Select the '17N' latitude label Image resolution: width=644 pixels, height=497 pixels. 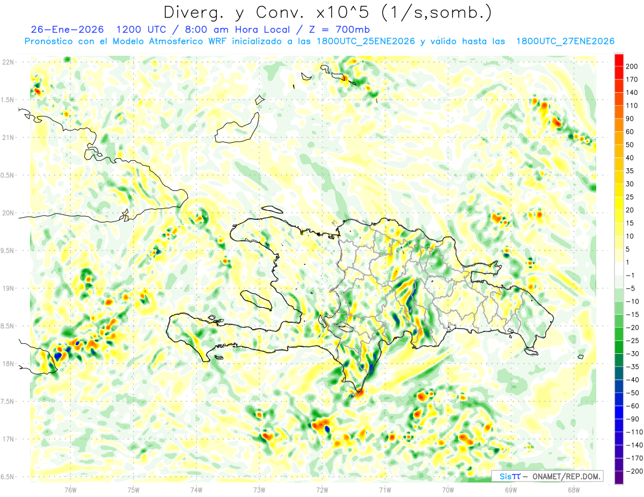pyautogui.click(x=8, y=439)
